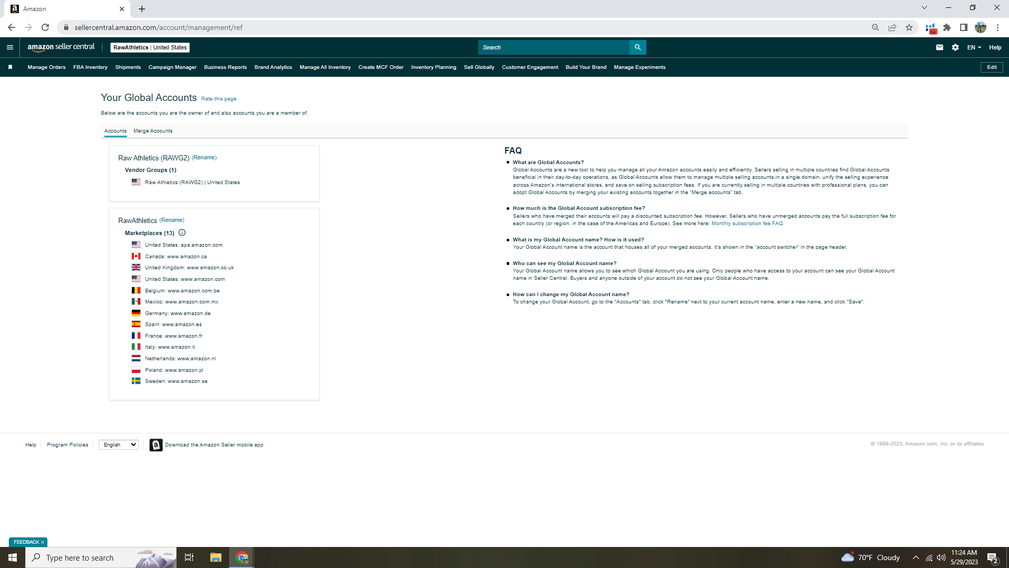Open the Chrome profile avatar
The width and height of the screenshot is (1009, 568).
tap(981, 27)
